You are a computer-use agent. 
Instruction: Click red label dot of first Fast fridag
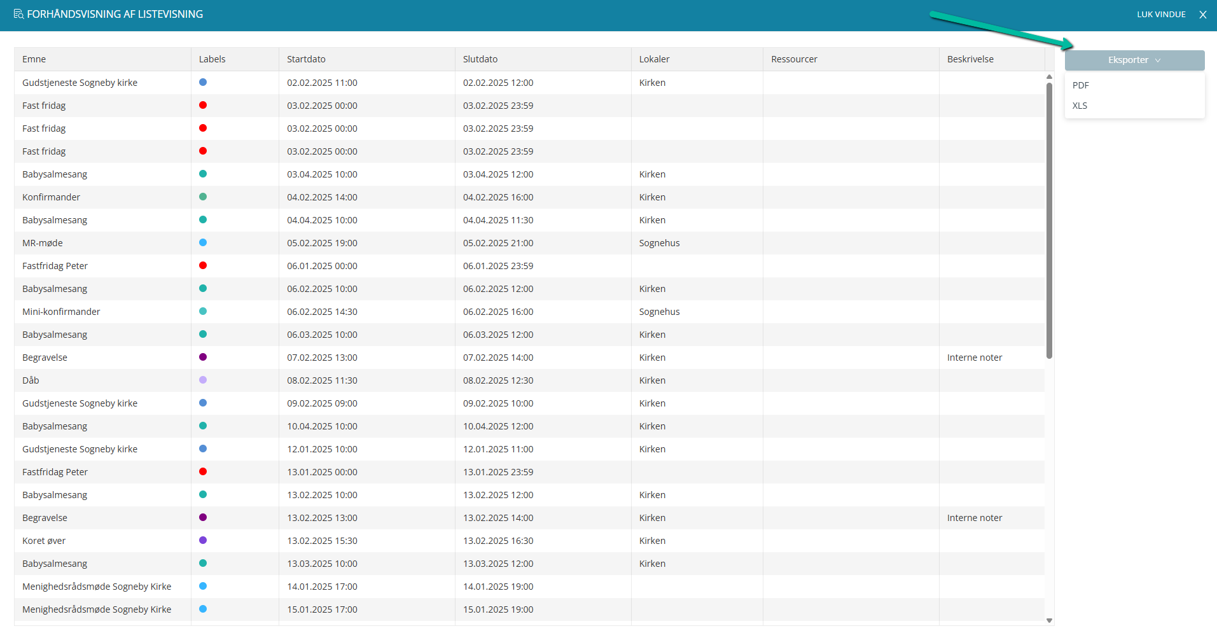click(203, 105)
